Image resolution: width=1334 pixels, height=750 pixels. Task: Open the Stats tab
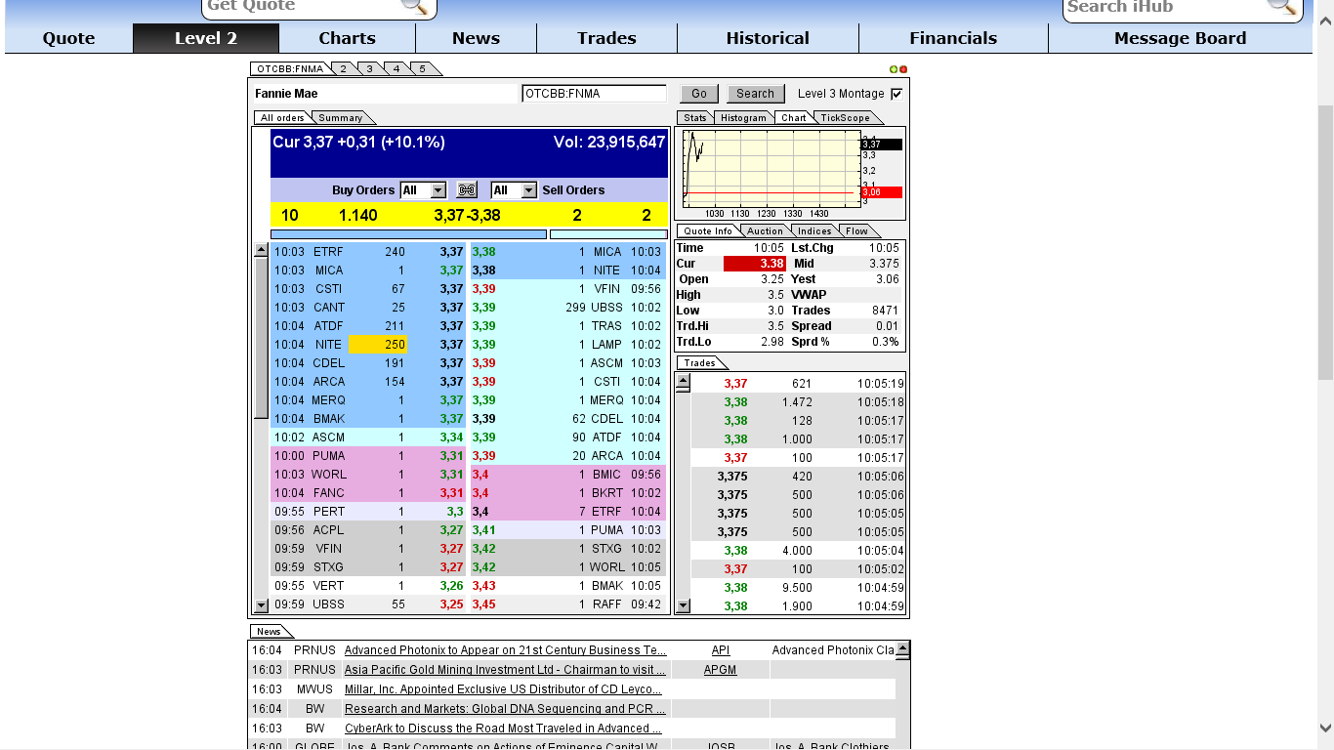695,118
